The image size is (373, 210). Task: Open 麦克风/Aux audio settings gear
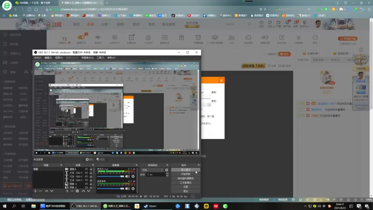133,176
